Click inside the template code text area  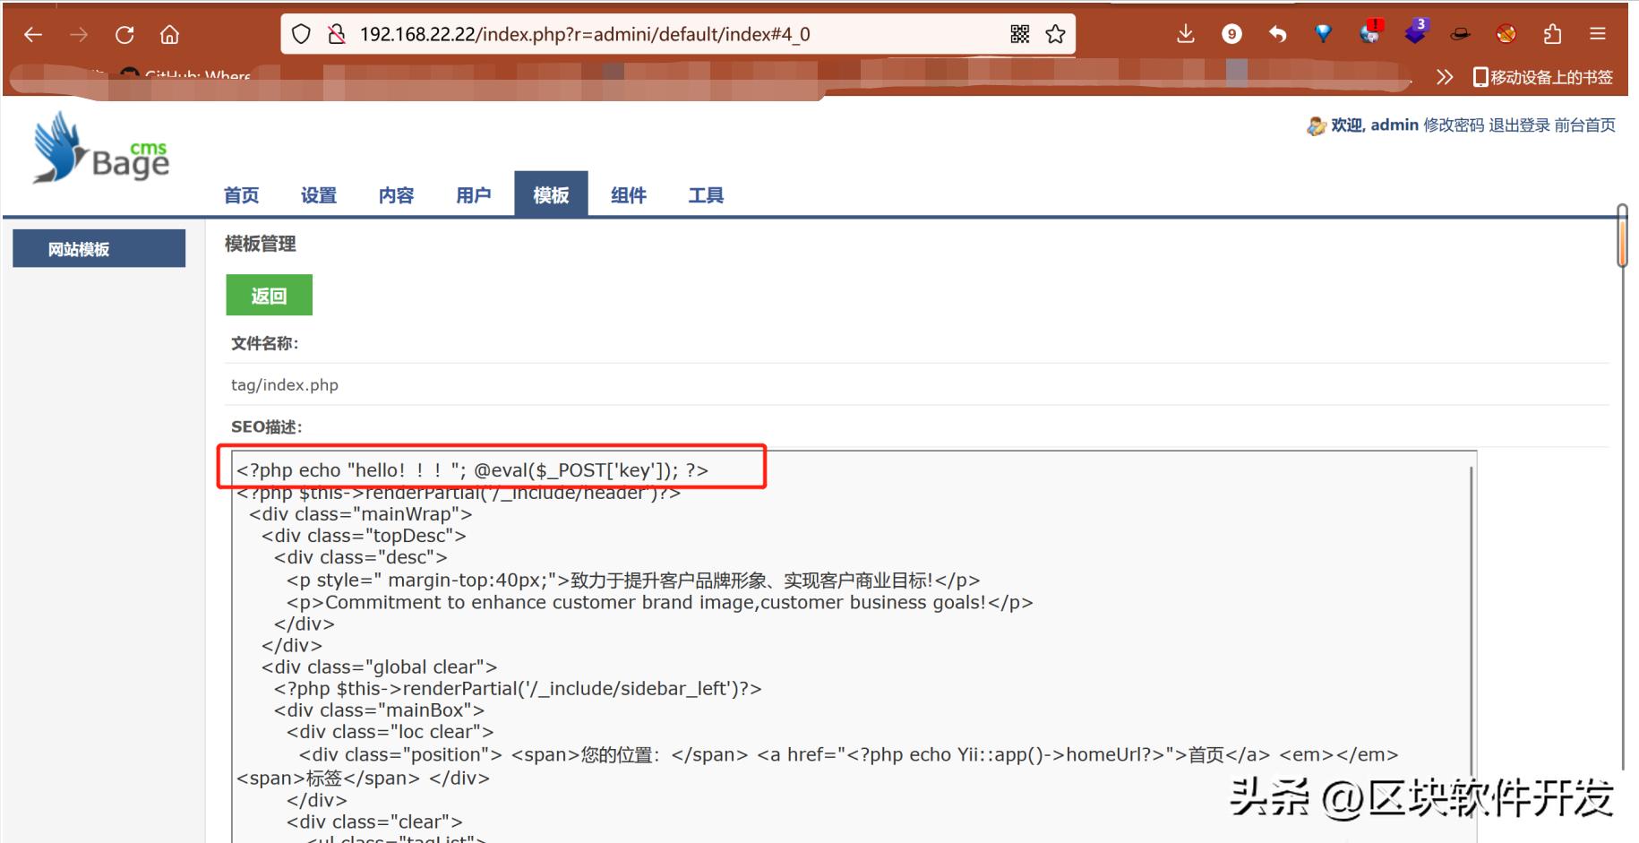[853, 645]
